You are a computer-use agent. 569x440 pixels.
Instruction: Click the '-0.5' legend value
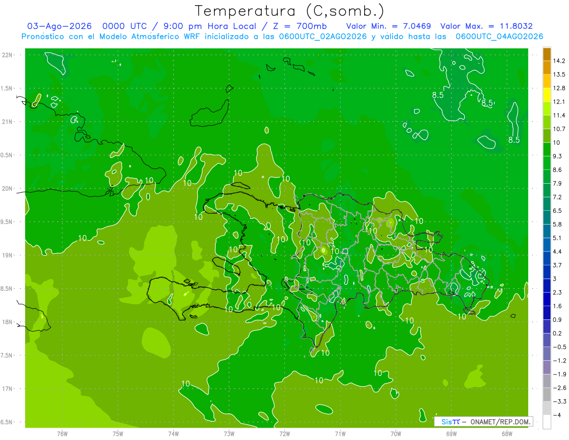pos(560,347)
